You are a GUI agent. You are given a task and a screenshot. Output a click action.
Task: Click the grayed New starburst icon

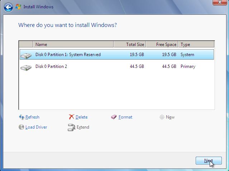tap(162, 117)
